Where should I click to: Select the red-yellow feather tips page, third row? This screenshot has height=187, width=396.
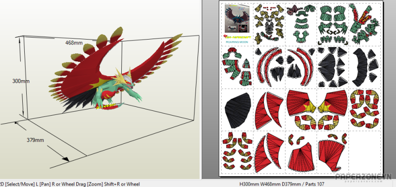coord(364,109)
